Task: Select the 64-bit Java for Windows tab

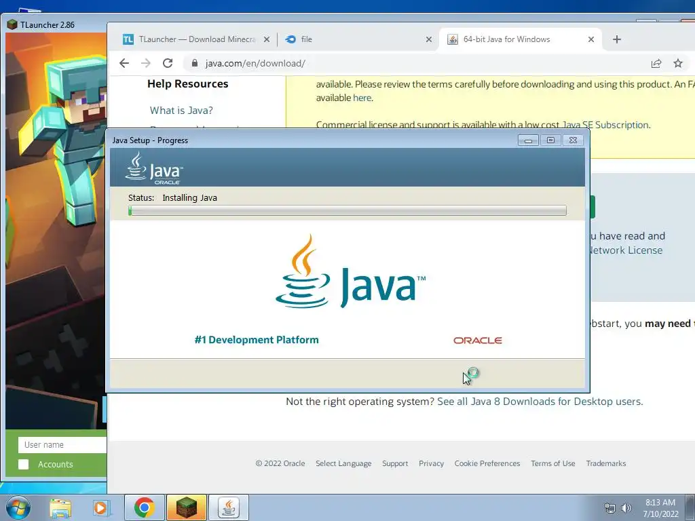Action: coord(520,39)
